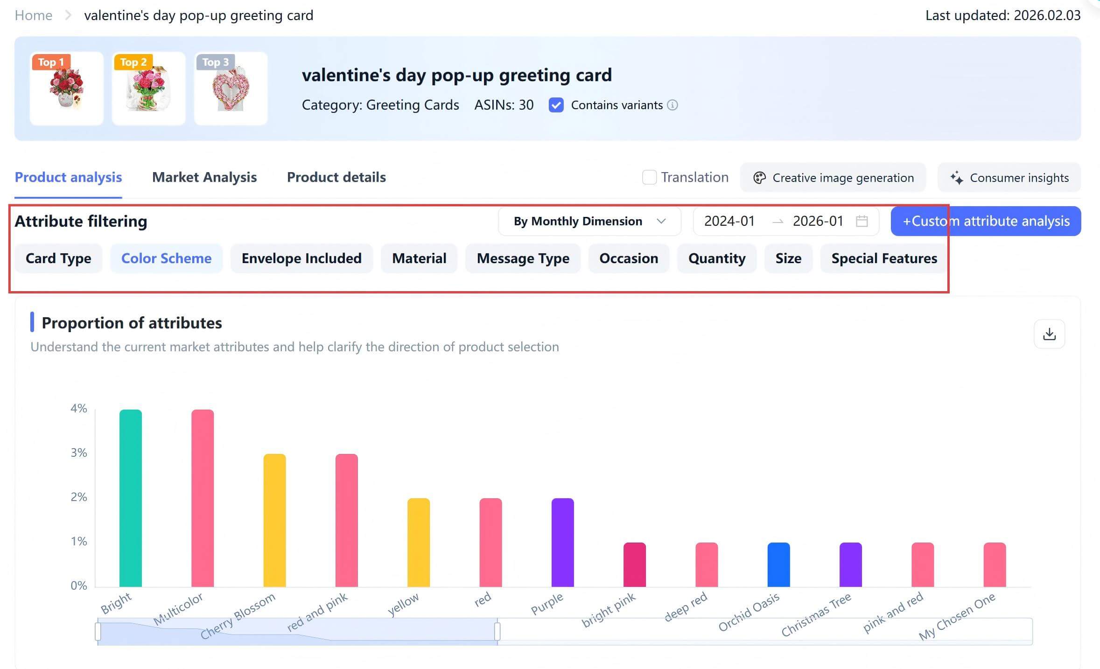Enable the Translation checkbox
This screenshot has width=1100, height=669.
coord(649,177)
